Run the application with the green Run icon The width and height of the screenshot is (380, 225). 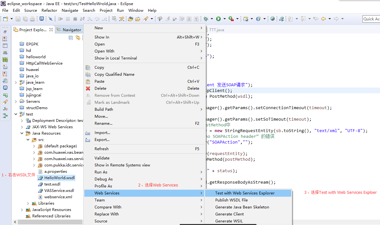point(218,18)
